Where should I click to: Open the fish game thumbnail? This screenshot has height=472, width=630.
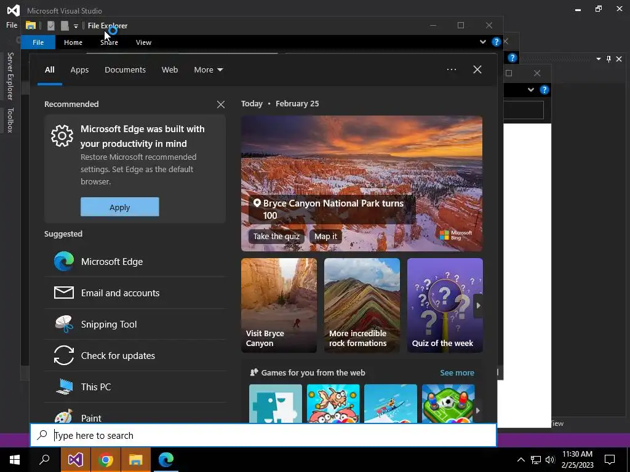click(333, 404)
